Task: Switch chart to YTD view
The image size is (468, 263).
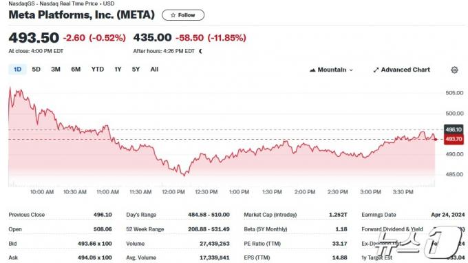Action: pos(98,70)
